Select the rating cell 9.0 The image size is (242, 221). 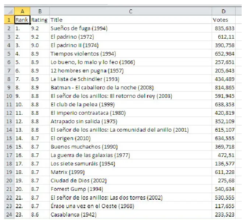click(x=39, y=45)
